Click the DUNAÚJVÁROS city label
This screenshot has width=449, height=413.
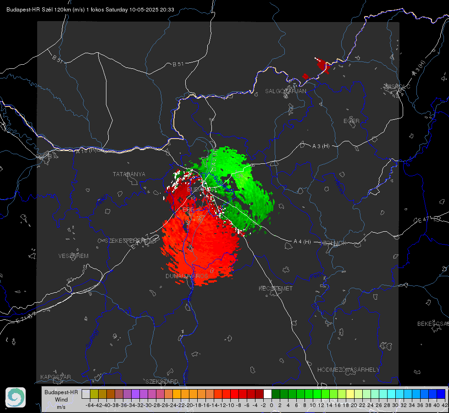pyautogui.click(x=187, y=276)
